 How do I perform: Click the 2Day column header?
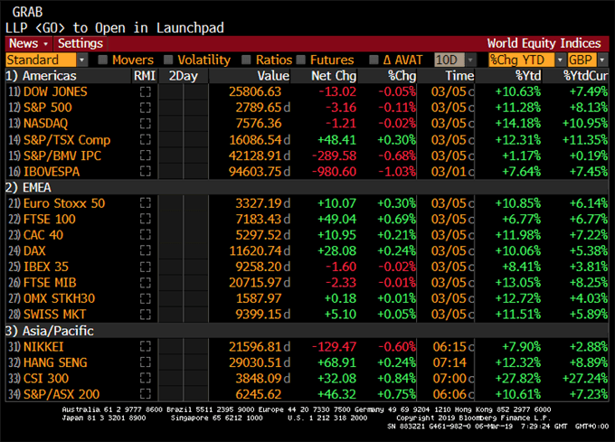point(184,76)
